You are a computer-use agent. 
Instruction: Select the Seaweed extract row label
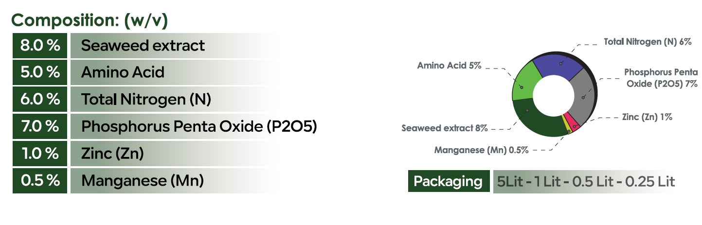143,46
